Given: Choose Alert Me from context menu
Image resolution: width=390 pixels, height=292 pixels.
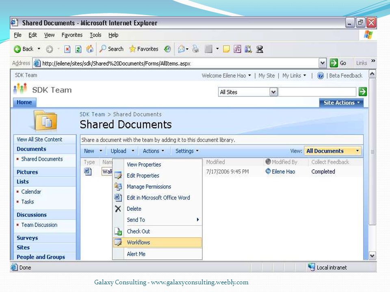Looking at the screenshot, I should 157,254.
